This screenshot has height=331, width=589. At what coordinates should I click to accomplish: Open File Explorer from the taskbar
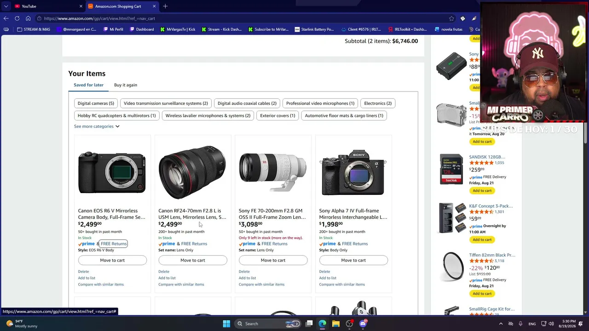coord(336,324)
